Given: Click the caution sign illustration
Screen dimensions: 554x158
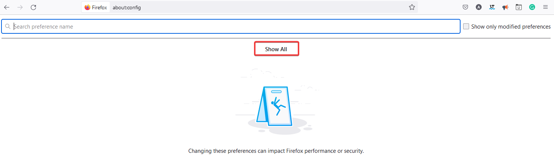Looking at the screenshot, I should 276,106.
